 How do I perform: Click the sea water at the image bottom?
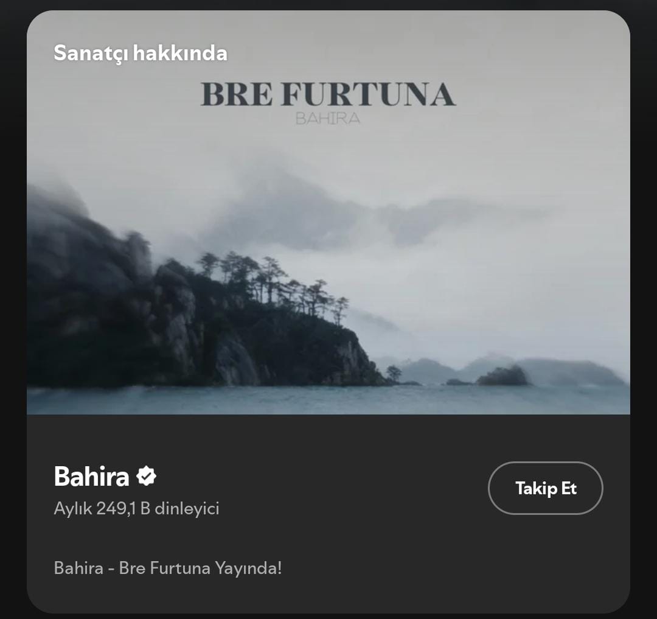point(328,400)
